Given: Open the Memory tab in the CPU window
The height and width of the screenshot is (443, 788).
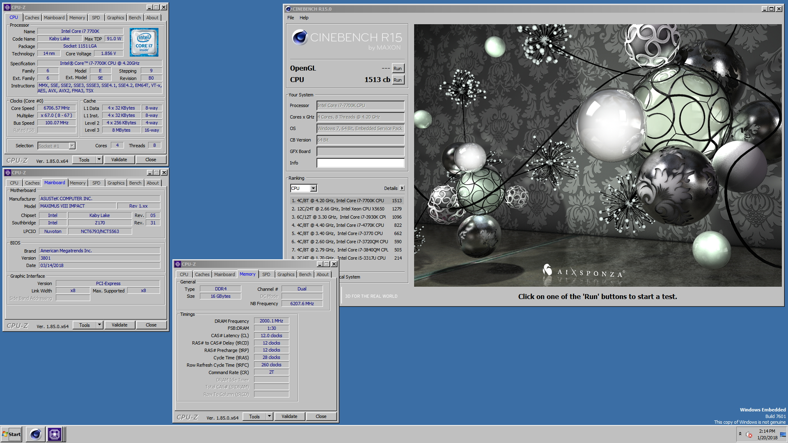Looking at the screenshot, I should coord(77,18).
